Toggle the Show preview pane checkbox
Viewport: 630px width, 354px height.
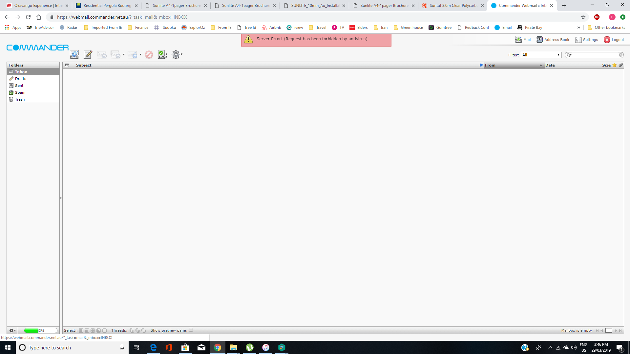[x=191, y=330]
